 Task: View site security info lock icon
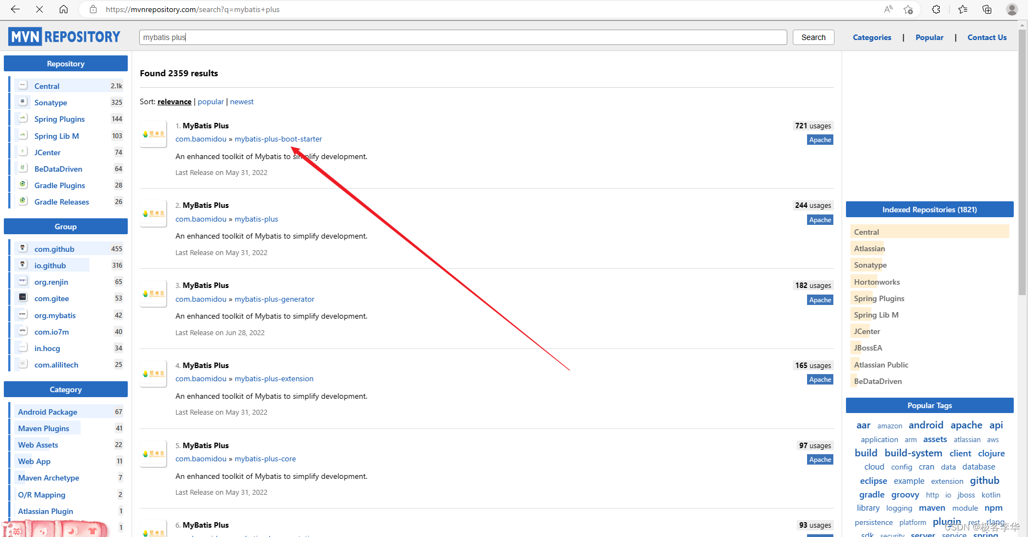tap(93, 9)
